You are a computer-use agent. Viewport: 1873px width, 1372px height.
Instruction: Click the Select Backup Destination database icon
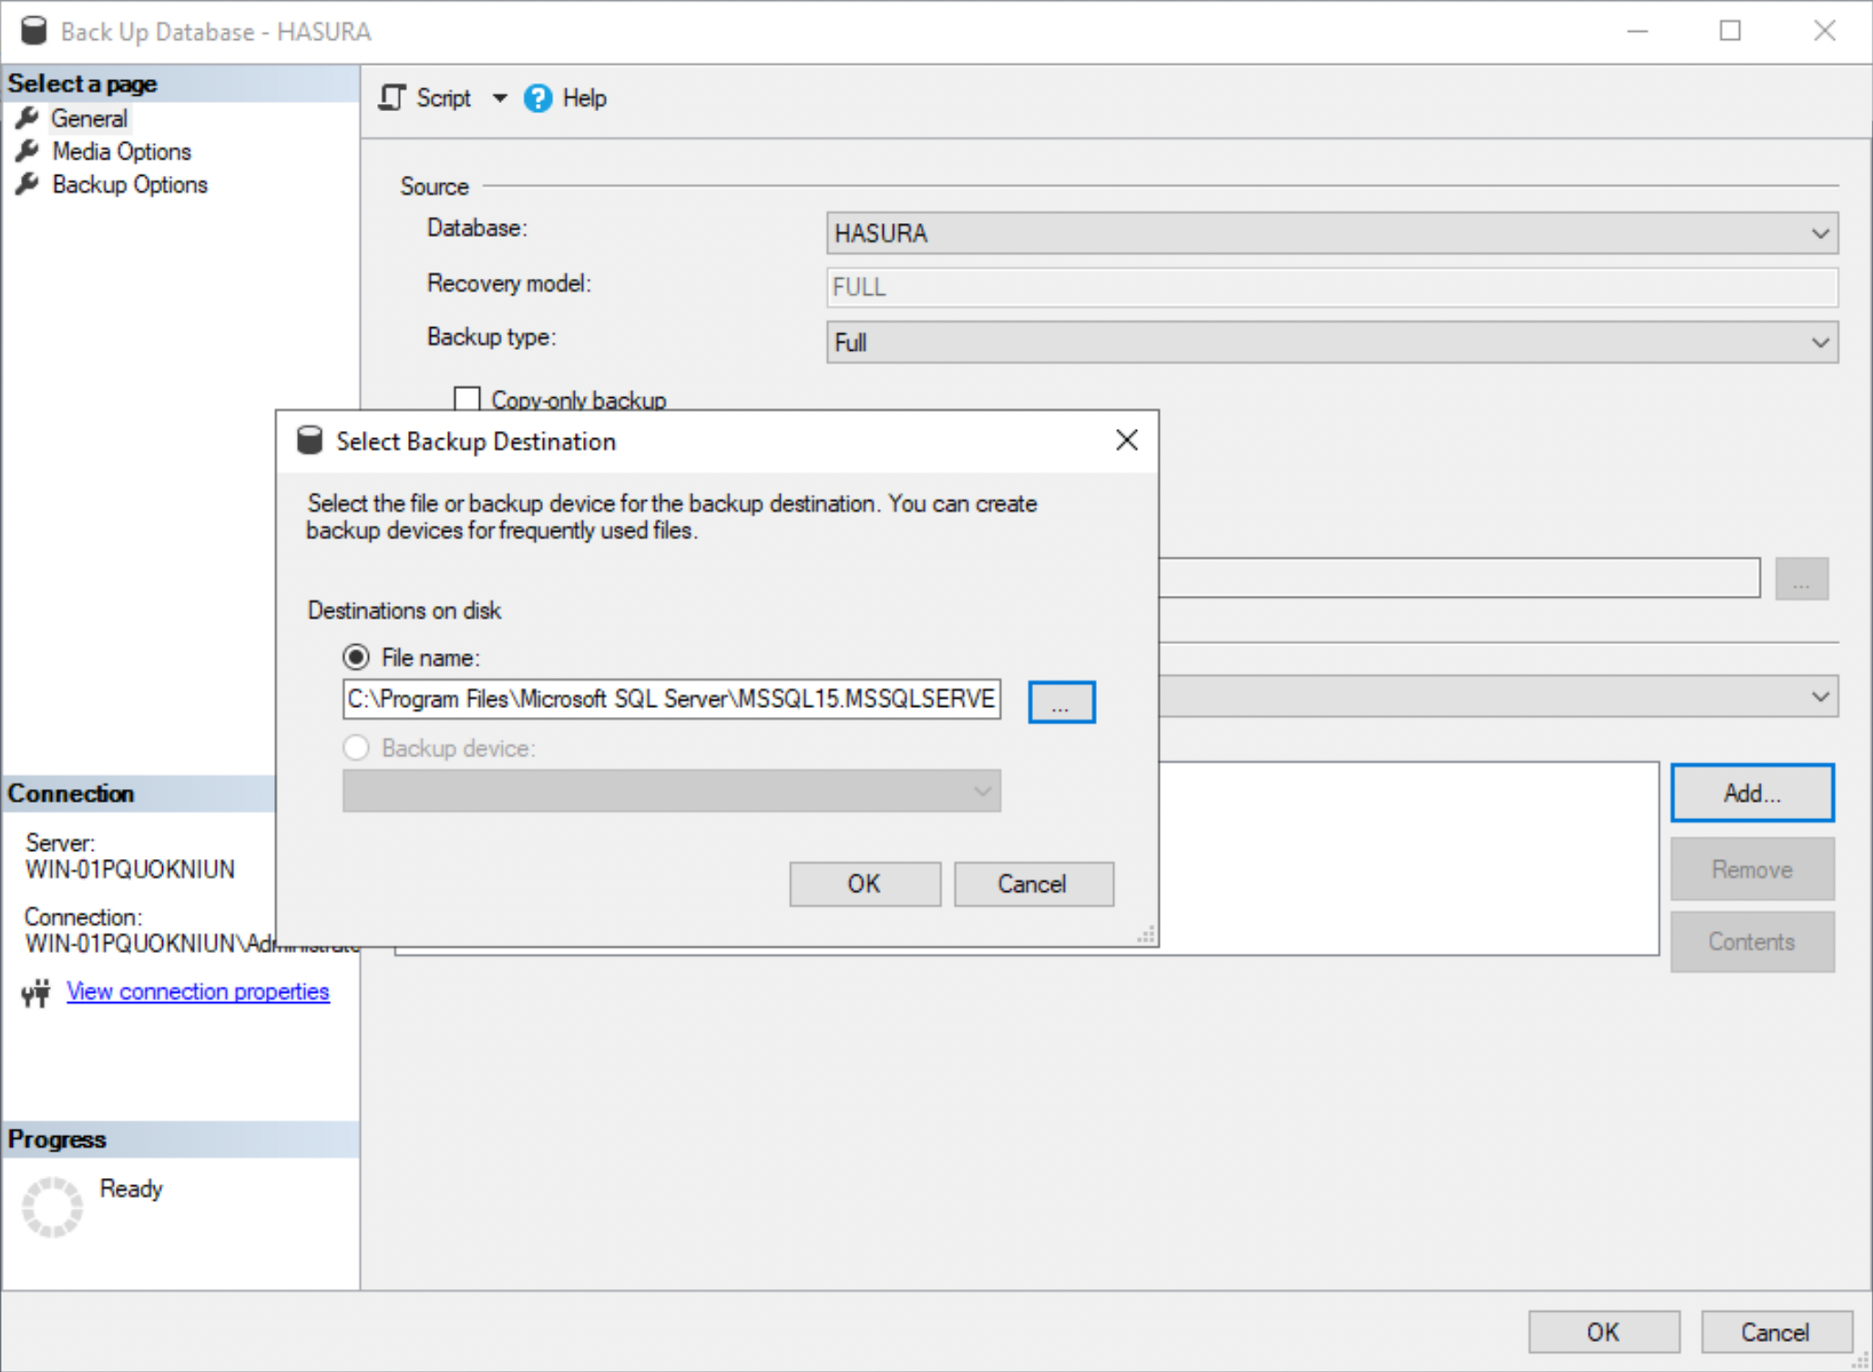tap(310, 441)
